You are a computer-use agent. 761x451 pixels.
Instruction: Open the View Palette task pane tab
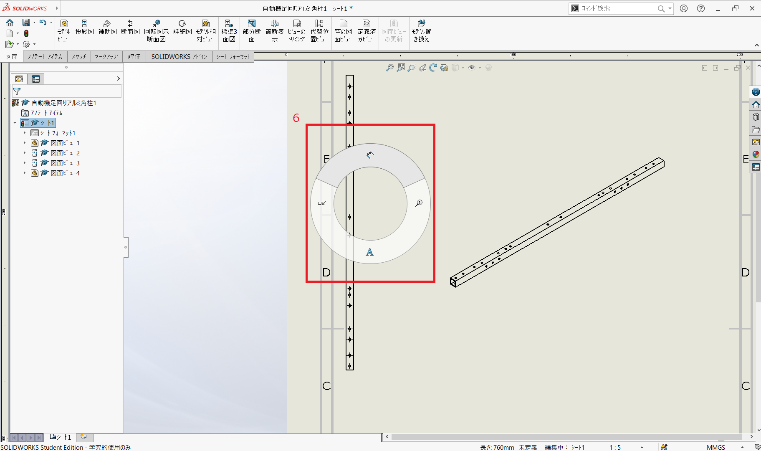click(x=756, y=142)
